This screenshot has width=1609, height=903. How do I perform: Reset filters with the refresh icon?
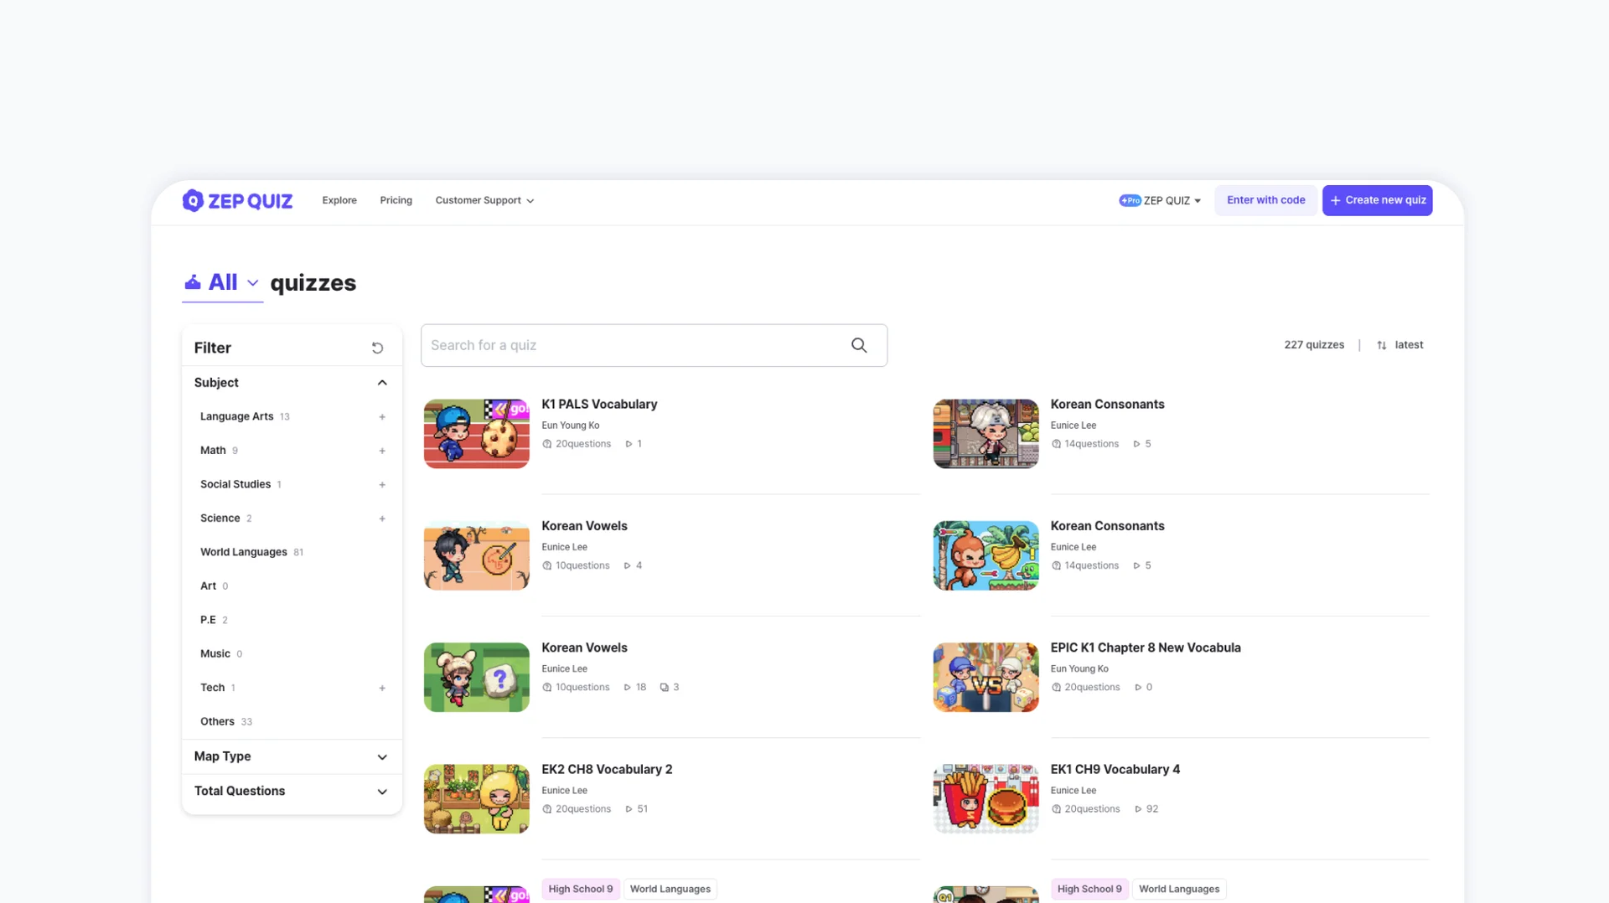[x=377, y=348]
